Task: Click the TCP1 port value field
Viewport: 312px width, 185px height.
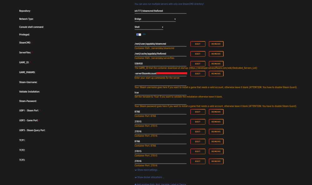Action: coord(160,141)
